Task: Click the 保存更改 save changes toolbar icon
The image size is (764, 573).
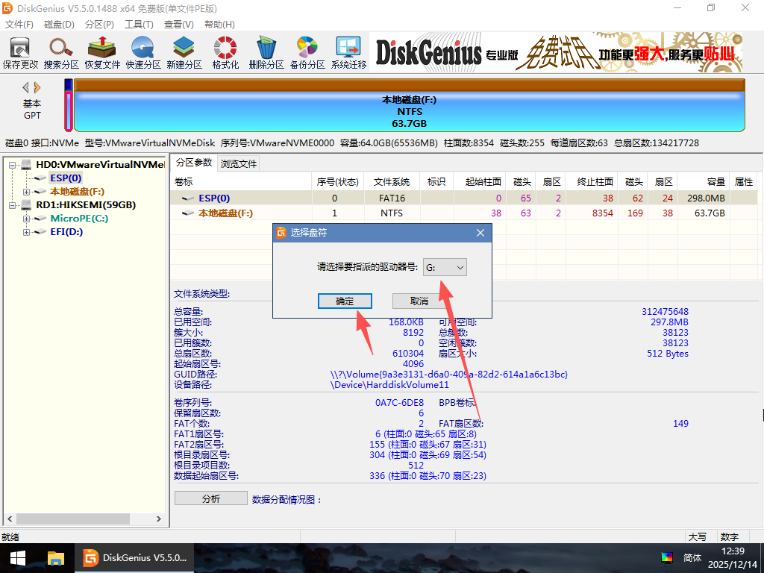Action: 20,52
